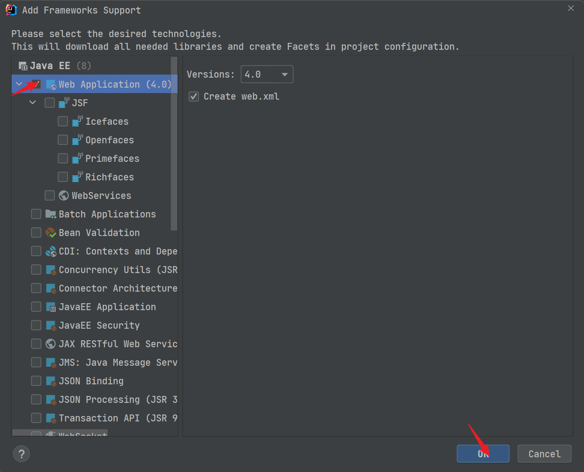
Task: Click the Web Application facet icon
Action: [x=51, y=85]
